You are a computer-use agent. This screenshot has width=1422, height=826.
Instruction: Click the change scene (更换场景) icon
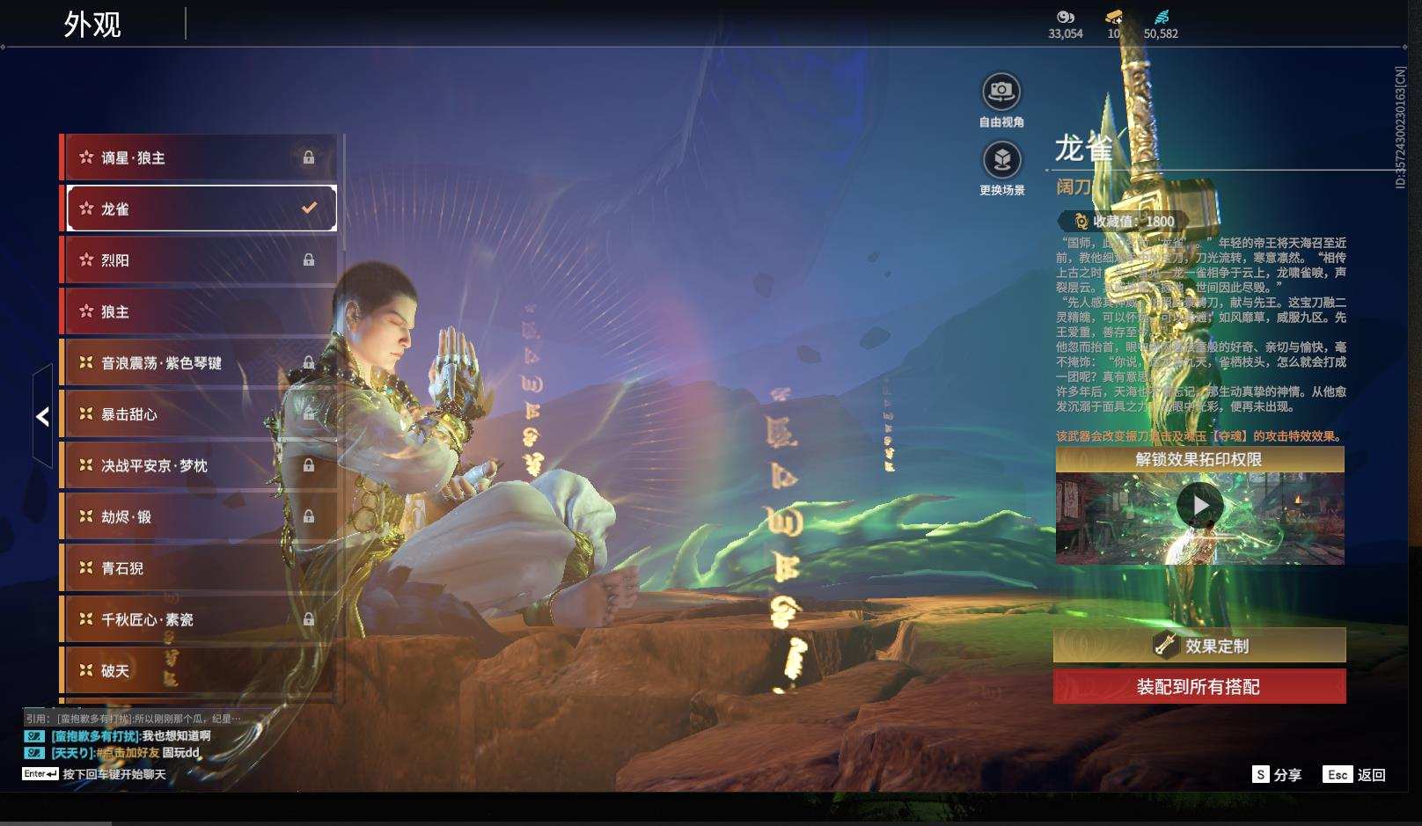[1001, 160]
